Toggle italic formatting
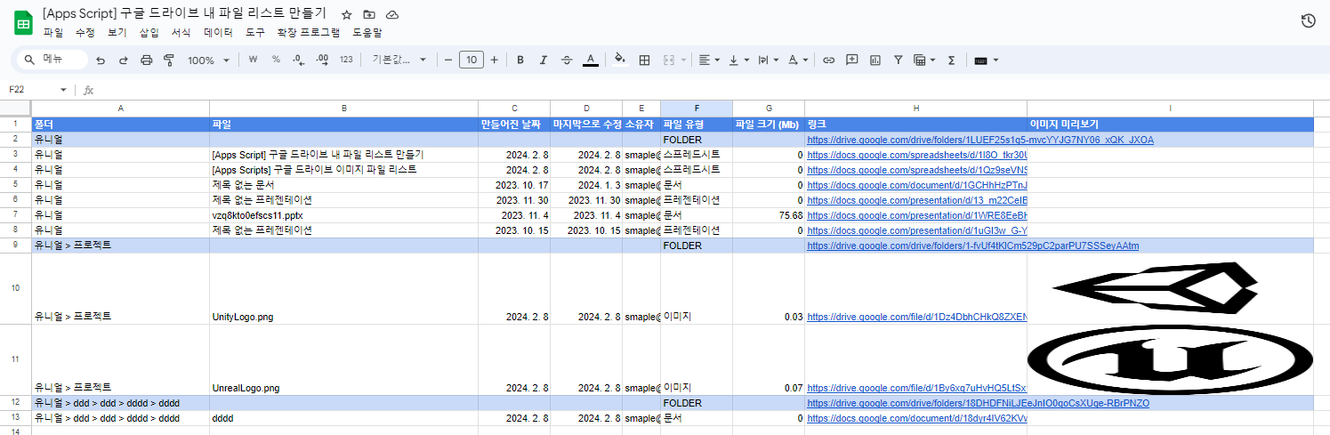Image resolution: width=1330 pixels, height=435 pixels. tap(544, 60)
